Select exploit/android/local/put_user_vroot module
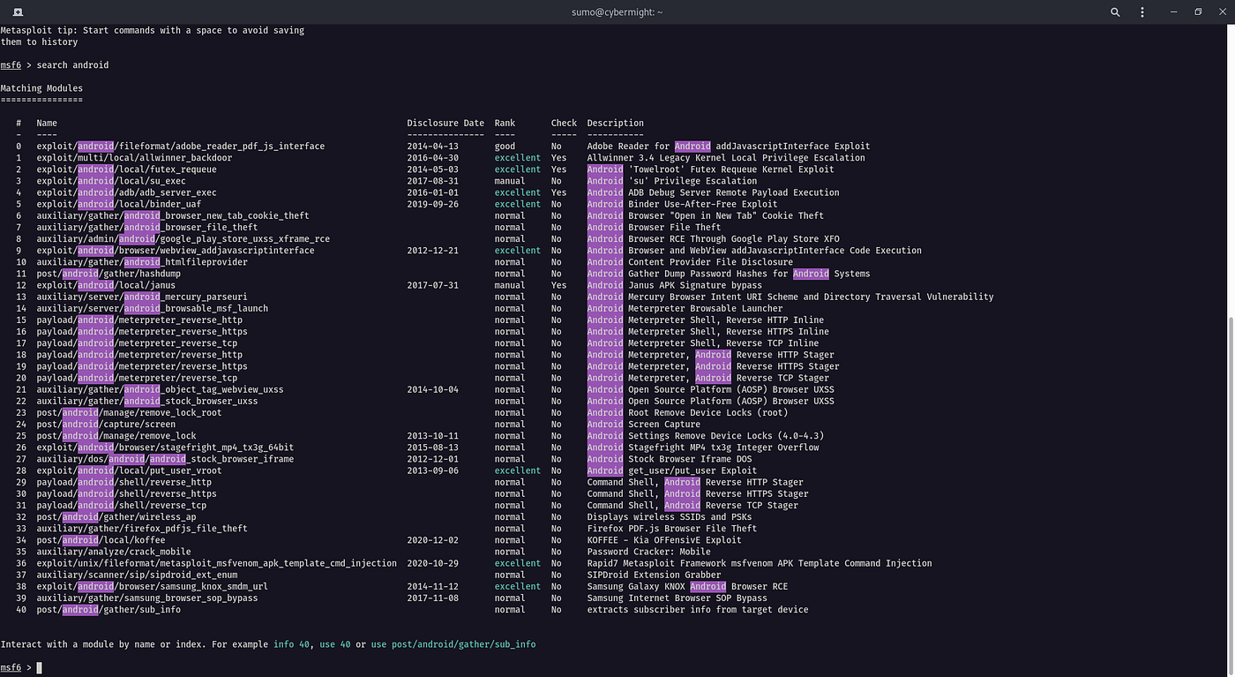This screenshot has height=677, width=1235. [129, 470]
